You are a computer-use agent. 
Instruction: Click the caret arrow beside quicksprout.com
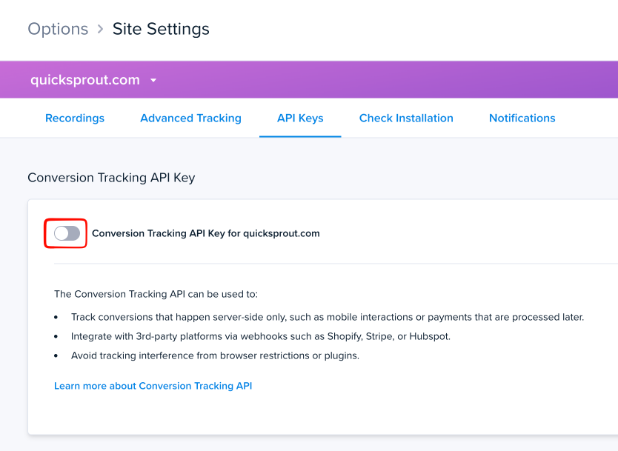click(x=153, y=80)
